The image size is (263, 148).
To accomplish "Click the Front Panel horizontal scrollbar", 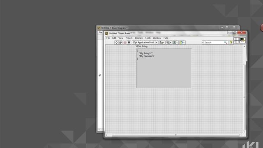I will click(175, 135).
